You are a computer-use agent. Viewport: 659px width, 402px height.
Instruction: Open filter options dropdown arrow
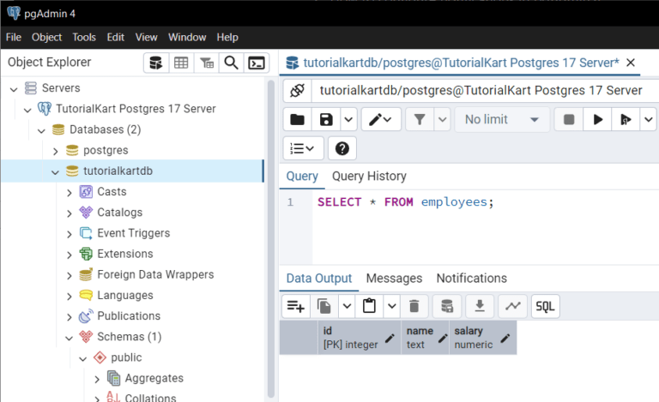tap(442, 120)
